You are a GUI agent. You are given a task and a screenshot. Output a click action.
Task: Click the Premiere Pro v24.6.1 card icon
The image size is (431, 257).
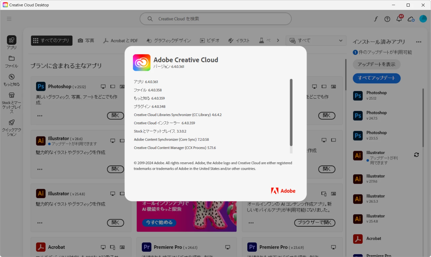tap(146, 247)
